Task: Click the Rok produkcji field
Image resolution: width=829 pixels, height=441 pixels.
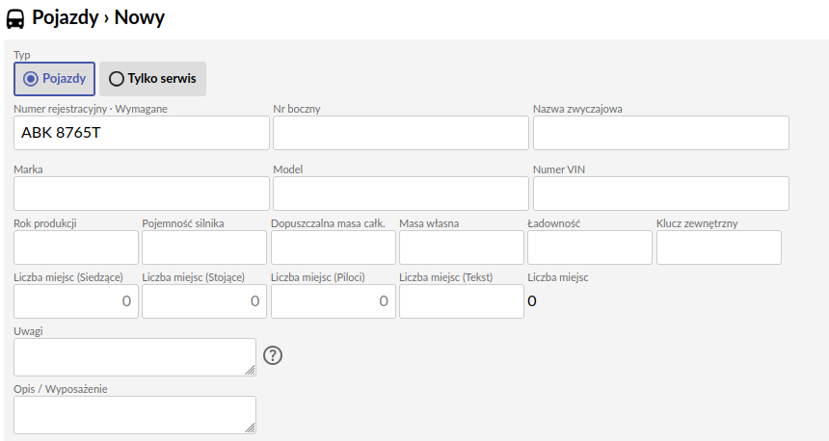Action: 76,247
